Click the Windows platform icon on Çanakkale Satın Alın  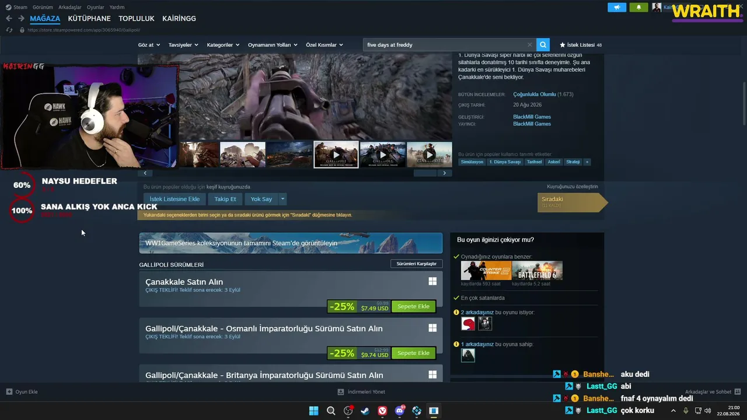pyautogui.click(x=432, y=281)
